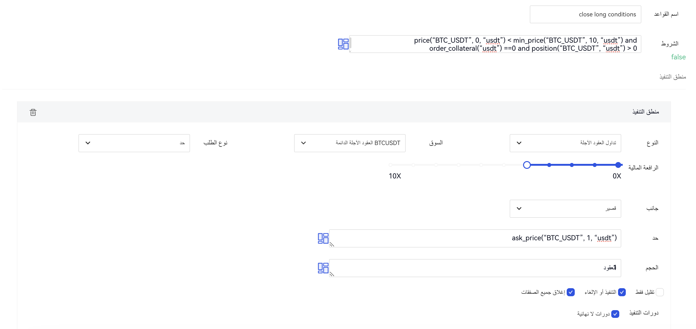Expand the النوع type dropdown

(565, 143)
